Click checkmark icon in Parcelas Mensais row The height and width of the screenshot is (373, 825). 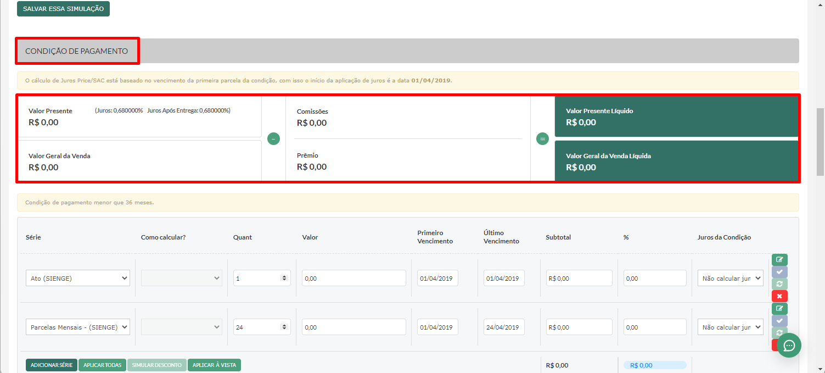pos(779,320)
